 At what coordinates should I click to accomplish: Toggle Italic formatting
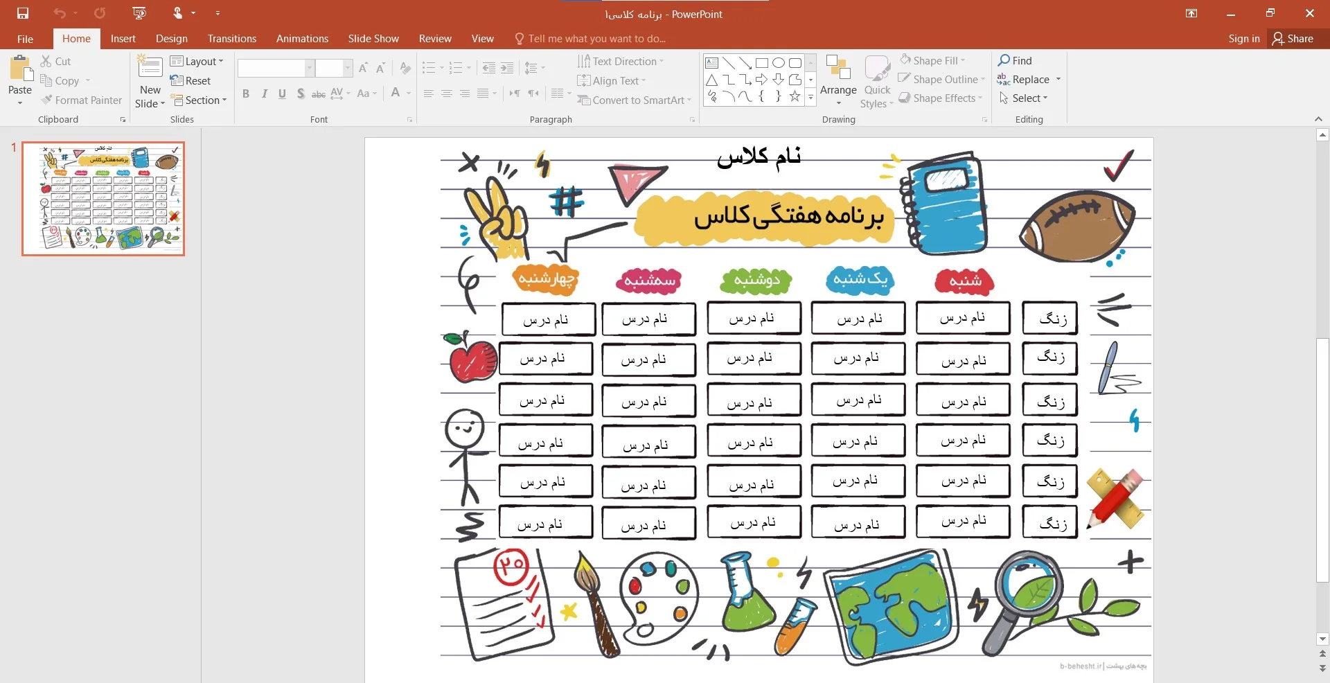click(x=264, y=94)
